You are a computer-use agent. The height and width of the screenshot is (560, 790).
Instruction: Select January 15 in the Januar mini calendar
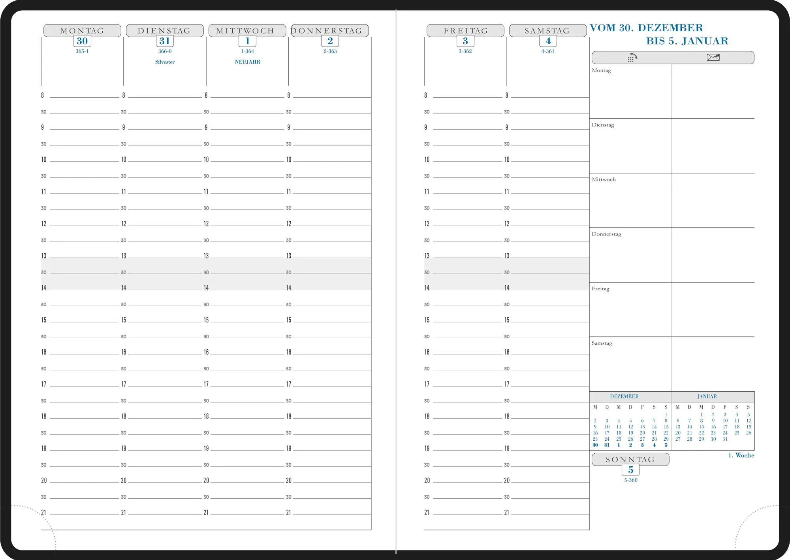(702, 426)
